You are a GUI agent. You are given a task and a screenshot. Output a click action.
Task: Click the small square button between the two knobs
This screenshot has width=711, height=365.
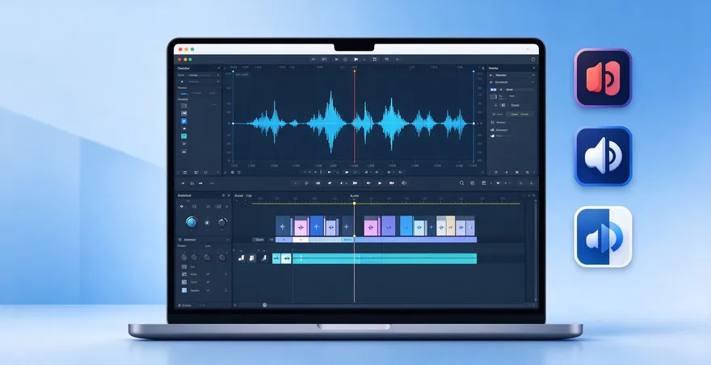coord(207,222)
